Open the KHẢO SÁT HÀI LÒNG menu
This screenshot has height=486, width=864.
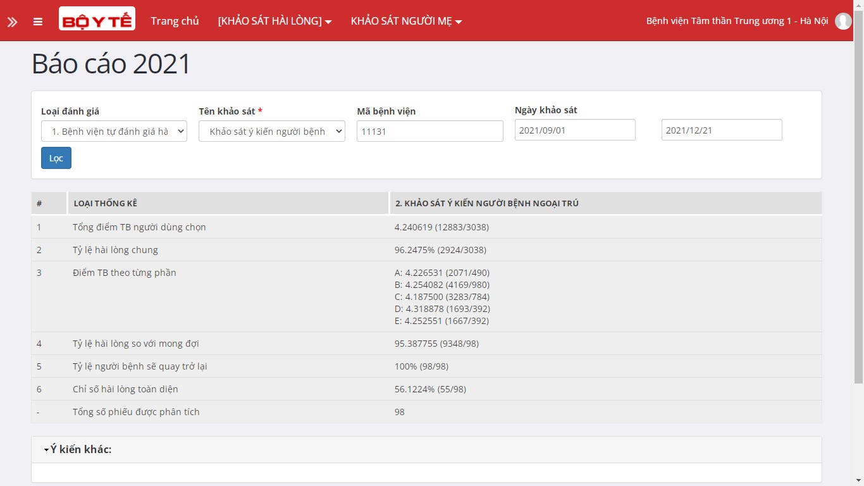coord(275,21)
